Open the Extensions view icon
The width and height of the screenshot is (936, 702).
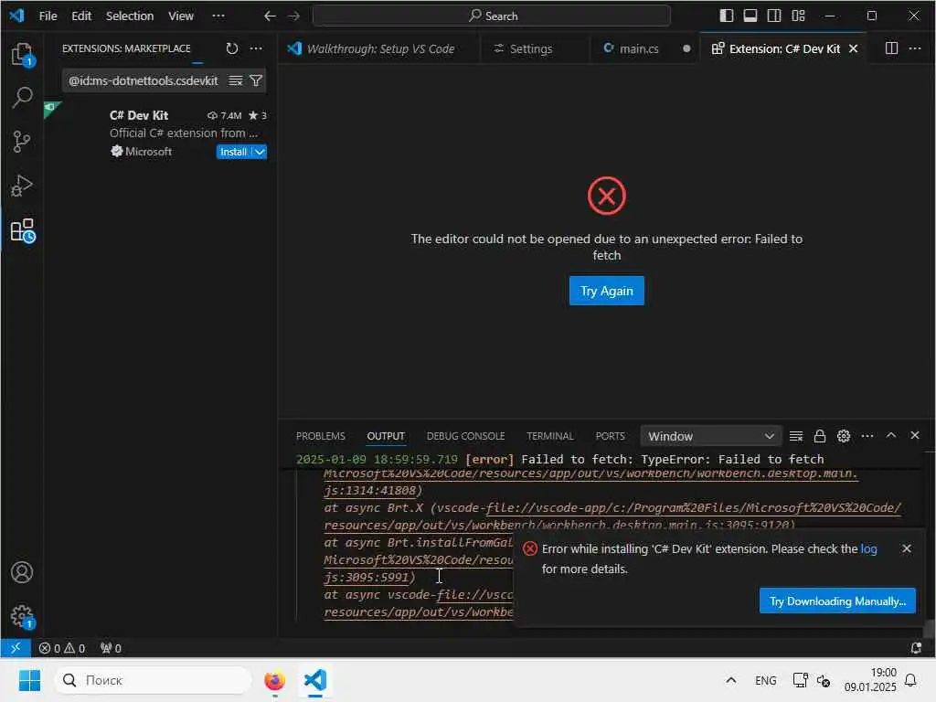tap(22, 230)
